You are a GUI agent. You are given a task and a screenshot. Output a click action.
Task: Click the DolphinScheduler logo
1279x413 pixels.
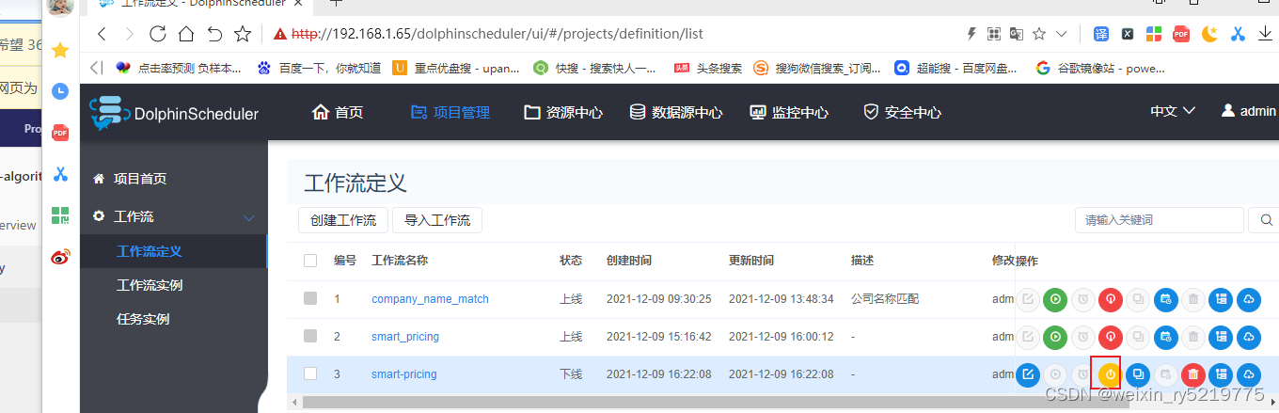coord(175,113)
